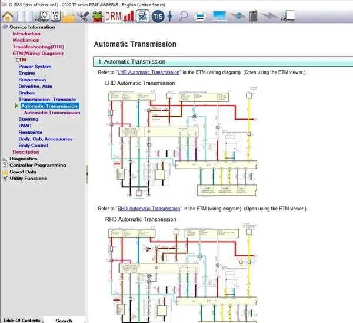This screenshot has width=353, height=323.
Task: Open Utility Functions in the sidebar
Action: coord(28,178)
